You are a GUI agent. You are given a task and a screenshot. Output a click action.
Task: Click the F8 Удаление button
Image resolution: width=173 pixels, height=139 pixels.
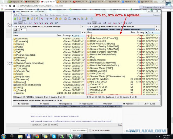[x=128, y=104]
